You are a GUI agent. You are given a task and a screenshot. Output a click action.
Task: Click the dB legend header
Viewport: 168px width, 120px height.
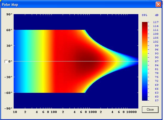point(157,15)
